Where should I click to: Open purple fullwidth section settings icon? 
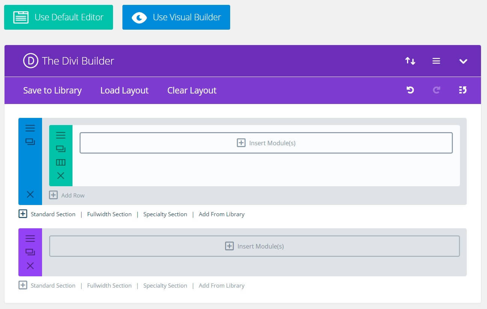[x=30, y=238]
